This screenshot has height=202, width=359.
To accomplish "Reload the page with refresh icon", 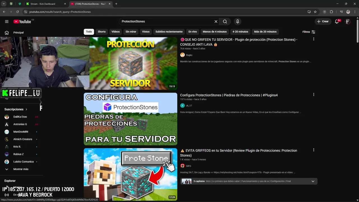I will (x=17, y=12).
